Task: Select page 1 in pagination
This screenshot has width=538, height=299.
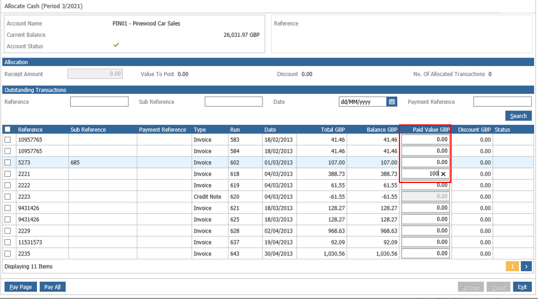Action: coord(512,266)
